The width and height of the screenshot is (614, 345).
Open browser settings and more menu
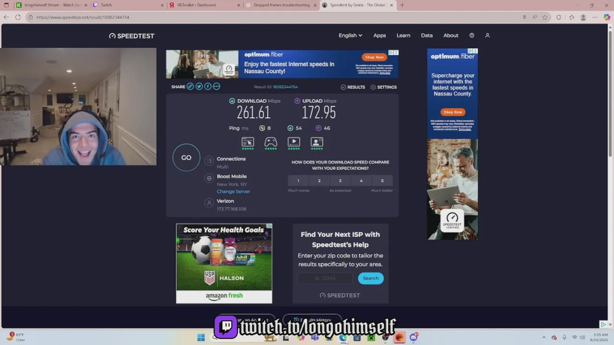pos(595,17)
